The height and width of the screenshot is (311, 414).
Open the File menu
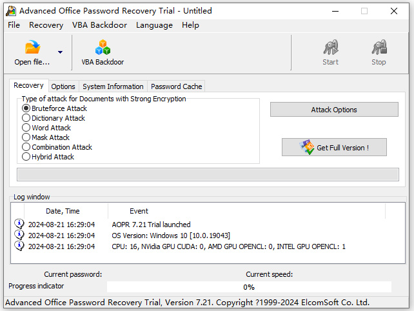click(x=14, y=25)
